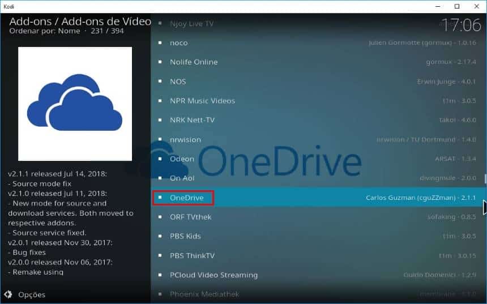Choose the NOS add-on
This screenshot has height=304, width=487.
tap(319, 82)
